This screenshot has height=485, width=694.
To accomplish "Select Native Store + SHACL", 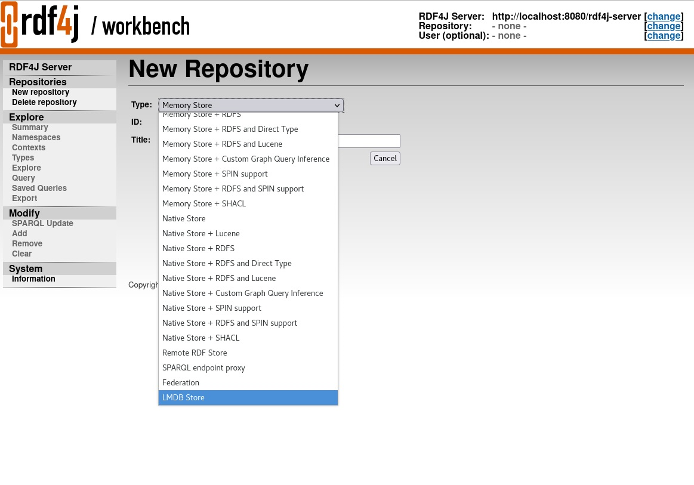I will point(248,338).
